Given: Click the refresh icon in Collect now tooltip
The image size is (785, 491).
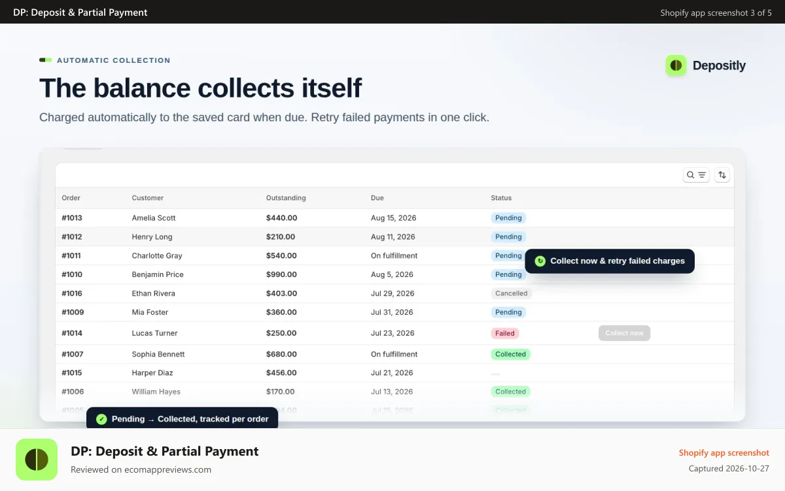Looking at the screenshot, I should coord(540,261).
